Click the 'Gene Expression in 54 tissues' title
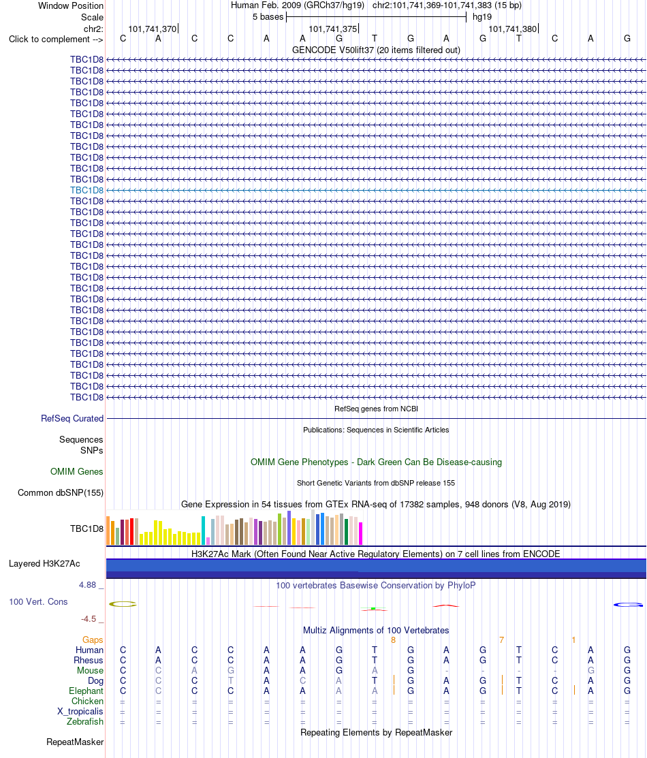The width and height of the screenshot is (647, 758). pyautogui.click(x=376, y=504)
